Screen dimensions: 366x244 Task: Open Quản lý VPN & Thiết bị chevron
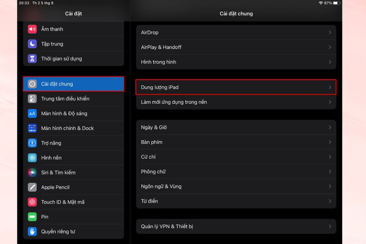pyautogui.click(x=330, y=226)
